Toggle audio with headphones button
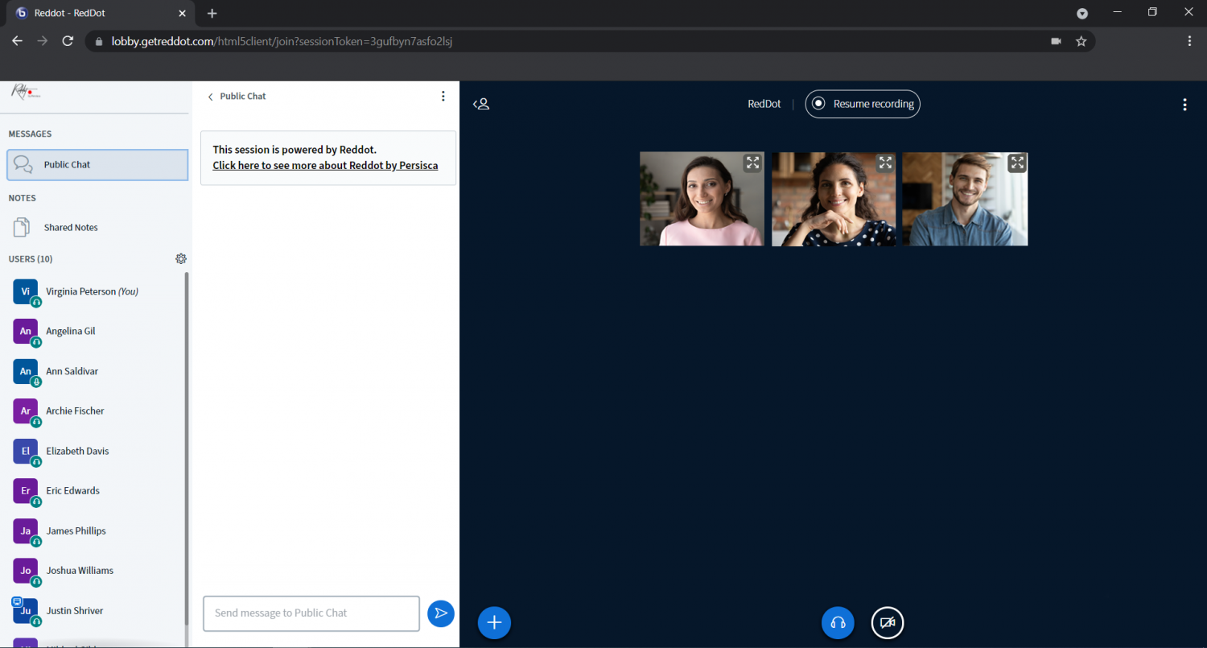Viewport: 1207px width, 648px height. [x=838, y=622]
